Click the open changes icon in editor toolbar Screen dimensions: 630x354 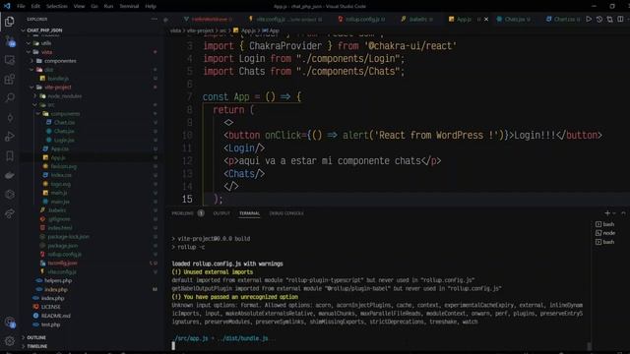point(609,19)
